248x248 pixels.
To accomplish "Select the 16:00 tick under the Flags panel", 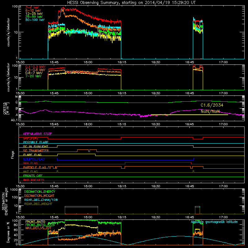I will (88, 186).
